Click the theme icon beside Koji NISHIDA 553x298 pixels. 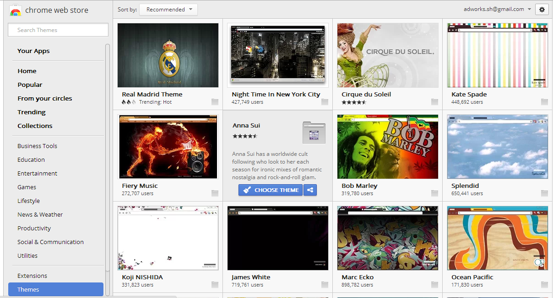point(215,285)
